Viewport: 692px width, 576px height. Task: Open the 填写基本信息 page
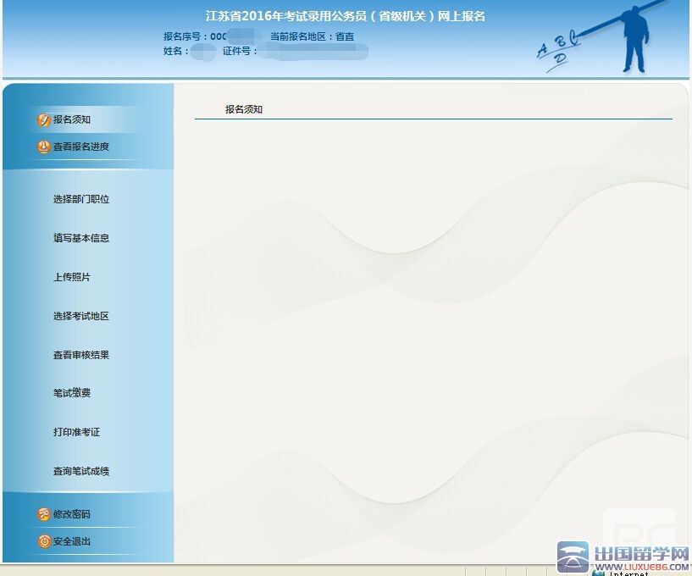pyautogui.click(x=81, y=239)
